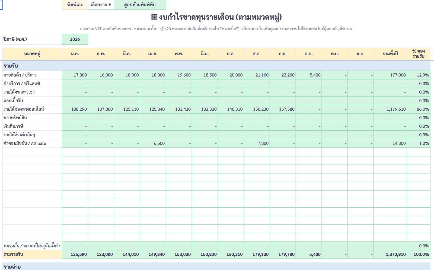434x270 pixels.
Task: Click the 100.0% total percentage cell
Action: point(419,255)
